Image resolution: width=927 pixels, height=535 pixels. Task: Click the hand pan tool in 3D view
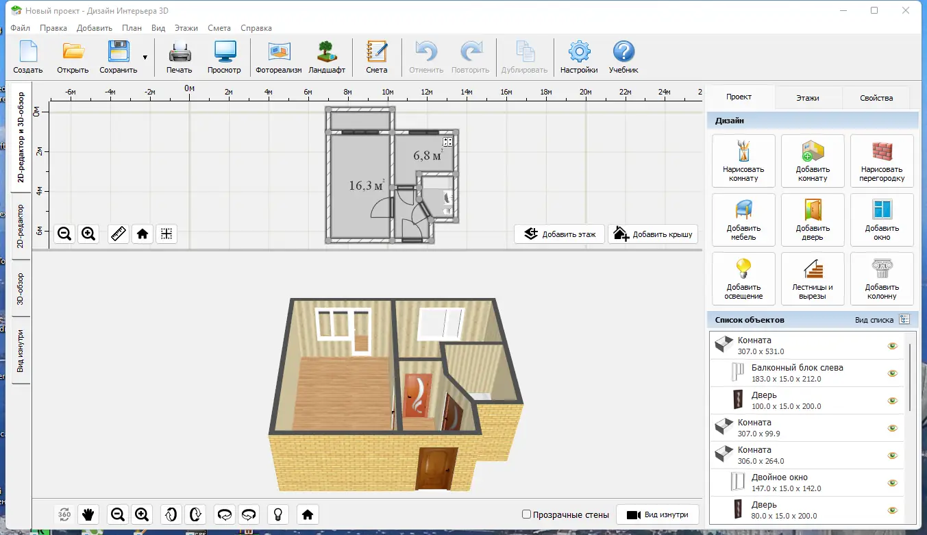click(x=88, y=514)
